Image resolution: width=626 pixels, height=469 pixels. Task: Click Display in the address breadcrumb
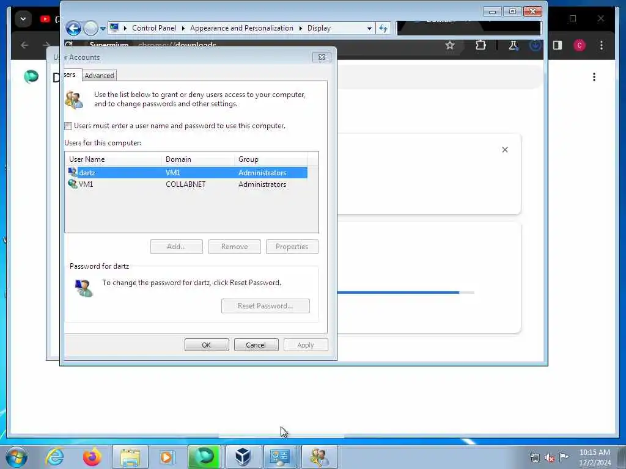[x=319, y=28]
